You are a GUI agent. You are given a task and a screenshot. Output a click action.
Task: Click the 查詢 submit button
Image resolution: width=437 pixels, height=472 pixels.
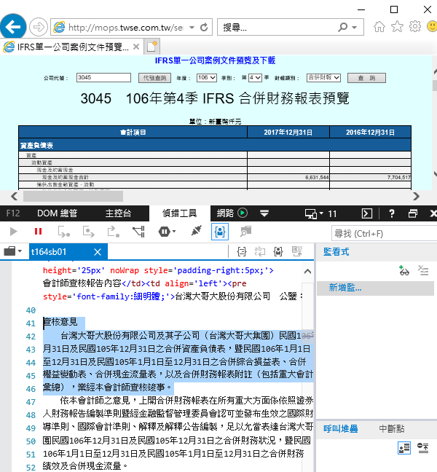click(x=366, y=78)
